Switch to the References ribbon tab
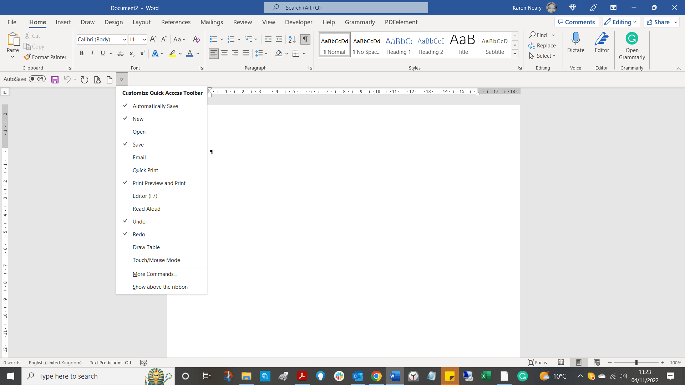The height and width of the screenshot is (385, 685). click(x=176, y=22)
